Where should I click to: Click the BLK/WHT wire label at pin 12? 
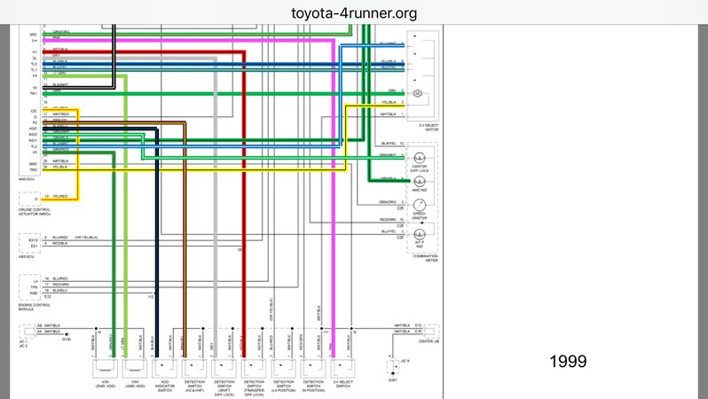pos(61,84)
